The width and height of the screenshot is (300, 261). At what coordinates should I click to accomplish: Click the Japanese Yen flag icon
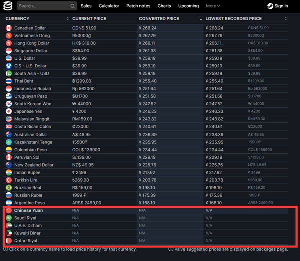click(9, 111)
